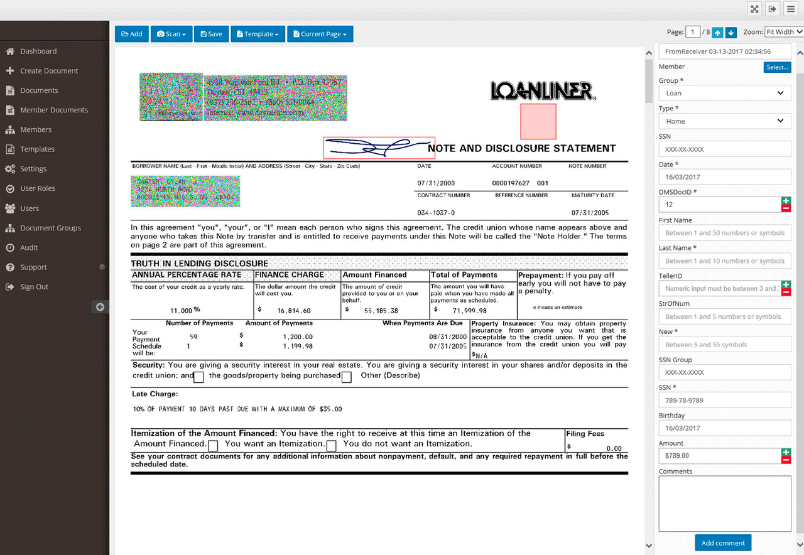Screen dimensions: 804x555
Task: Click the Page number input field
Action: coord(693,32)
